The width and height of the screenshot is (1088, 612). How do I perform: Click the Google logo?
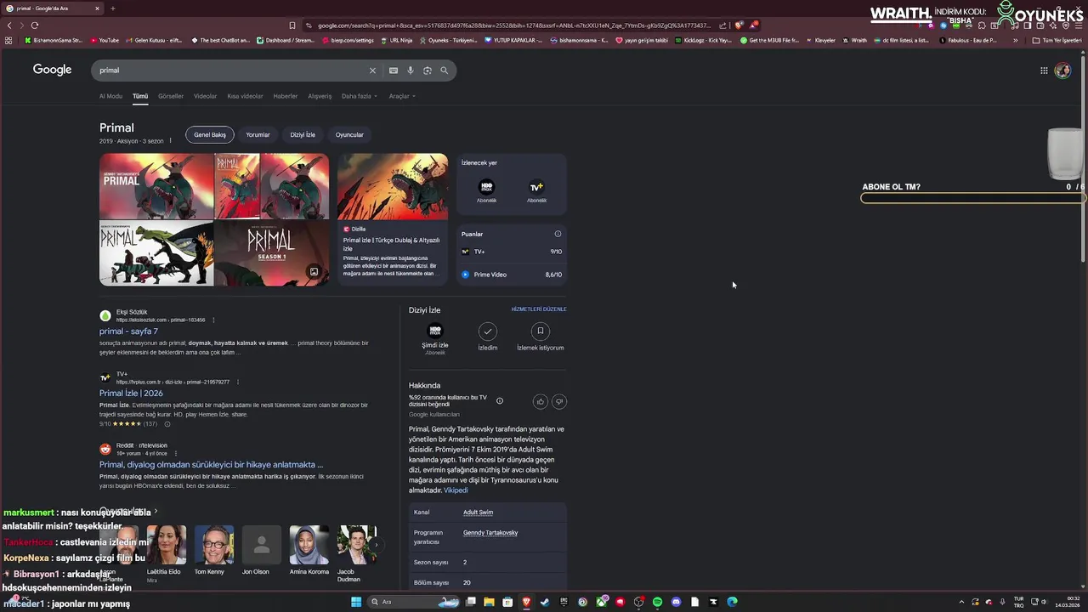pos(52,70)
